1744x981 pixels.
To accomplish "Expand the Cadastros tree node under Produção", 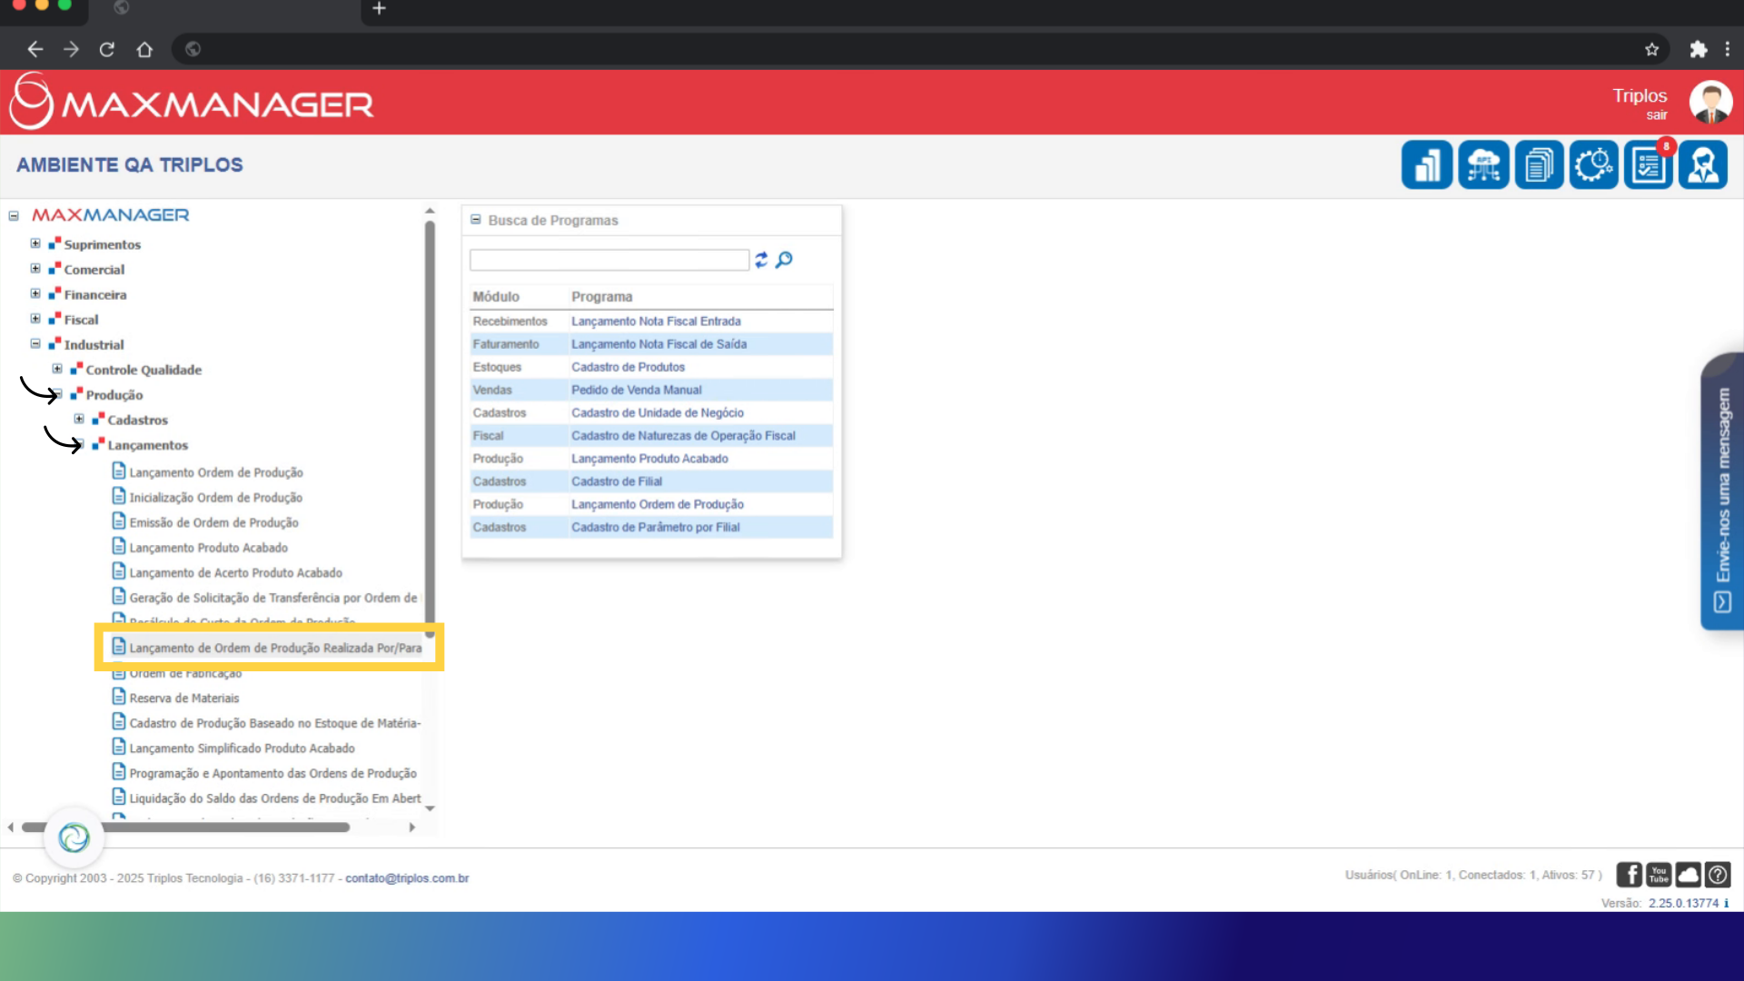I will 79,419.
